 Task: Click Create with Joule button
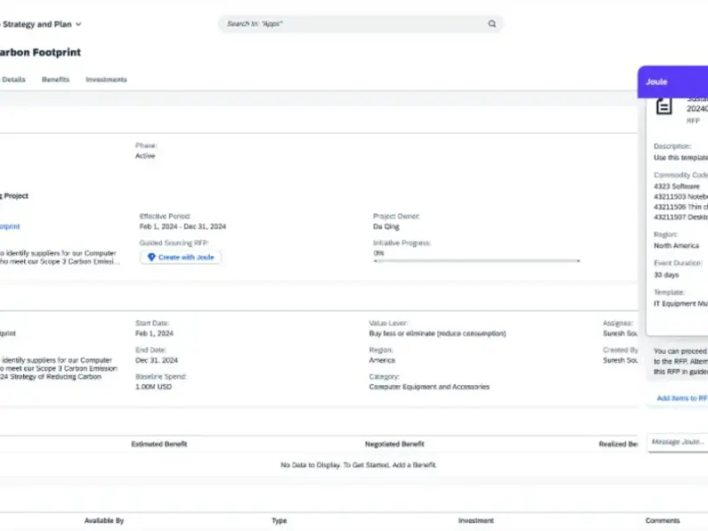(x=181, y=258)
